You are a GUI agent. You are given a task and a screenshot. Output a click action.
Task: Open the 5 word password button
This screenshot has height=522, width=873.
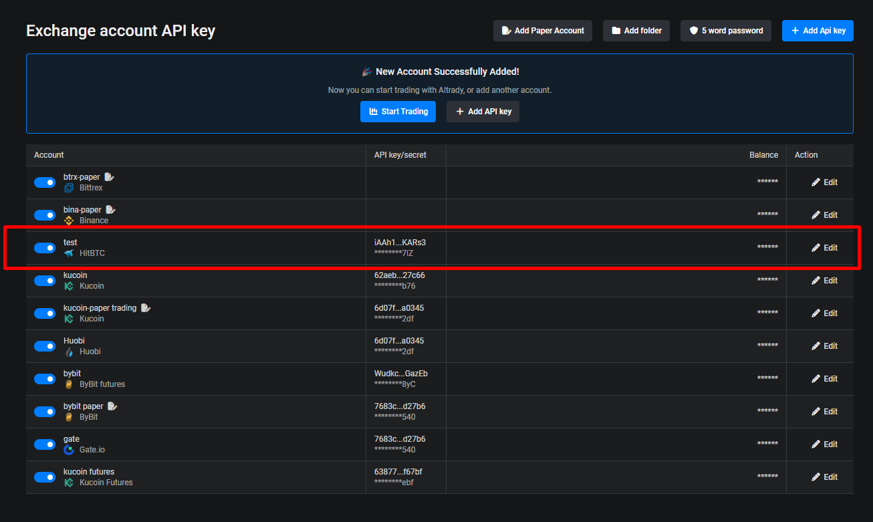(x=726, y=31)
